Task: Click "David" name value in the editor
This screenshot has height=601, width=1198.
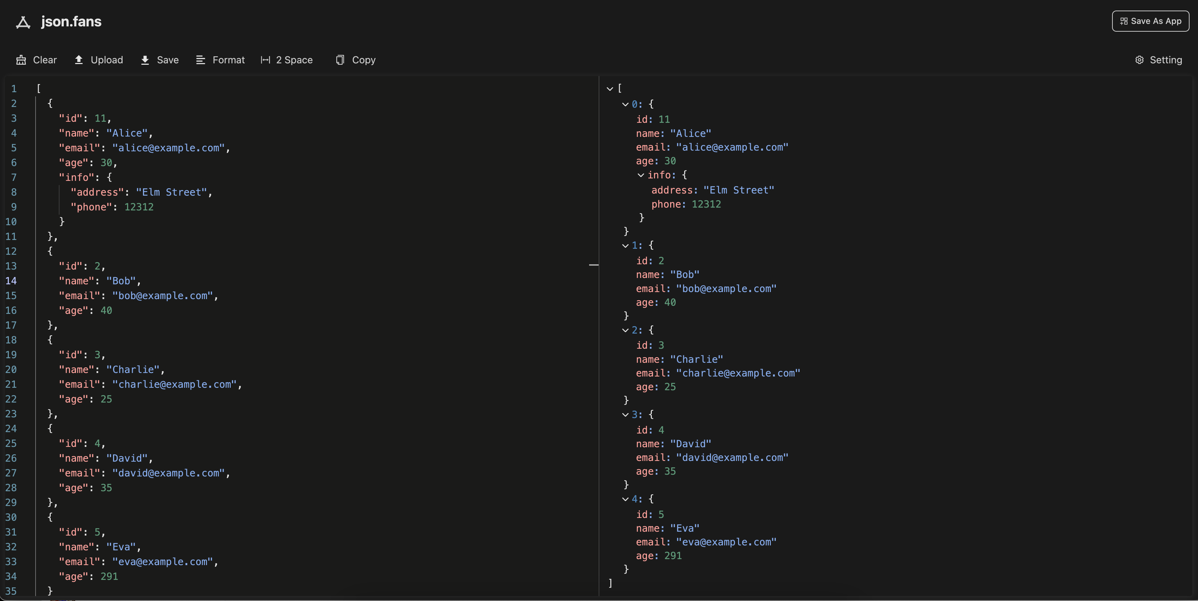Action: click(x=127, y=458)
